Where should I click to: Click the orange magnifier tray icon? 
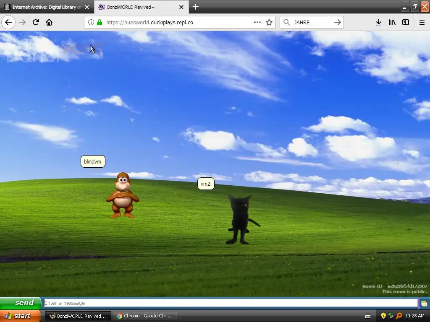(399, 316)
